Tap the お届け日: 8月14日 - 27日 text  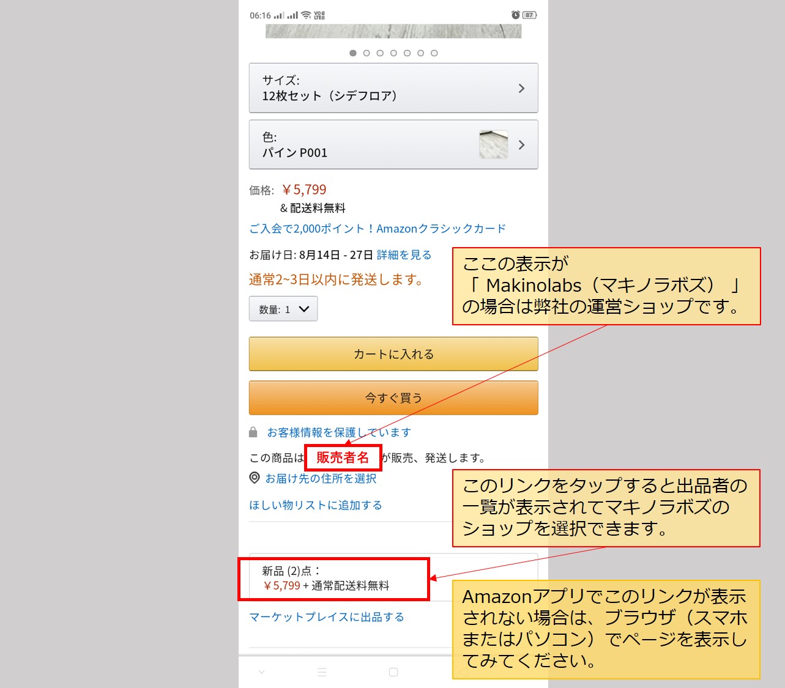coord(311,255)
